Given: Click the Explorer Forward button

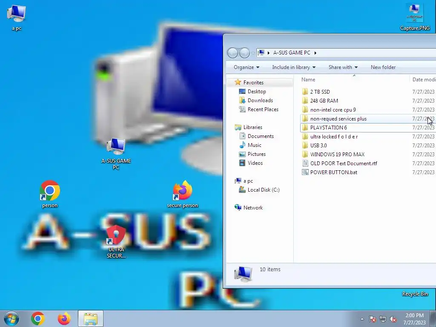Looking at the screenshot, I should pos(244,53).
